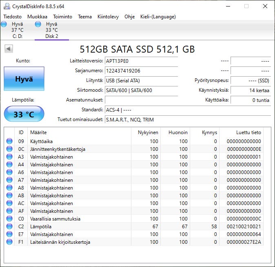Open the Kieli-(Language) menu
The image size is (275, 267).
pos(157,17)
